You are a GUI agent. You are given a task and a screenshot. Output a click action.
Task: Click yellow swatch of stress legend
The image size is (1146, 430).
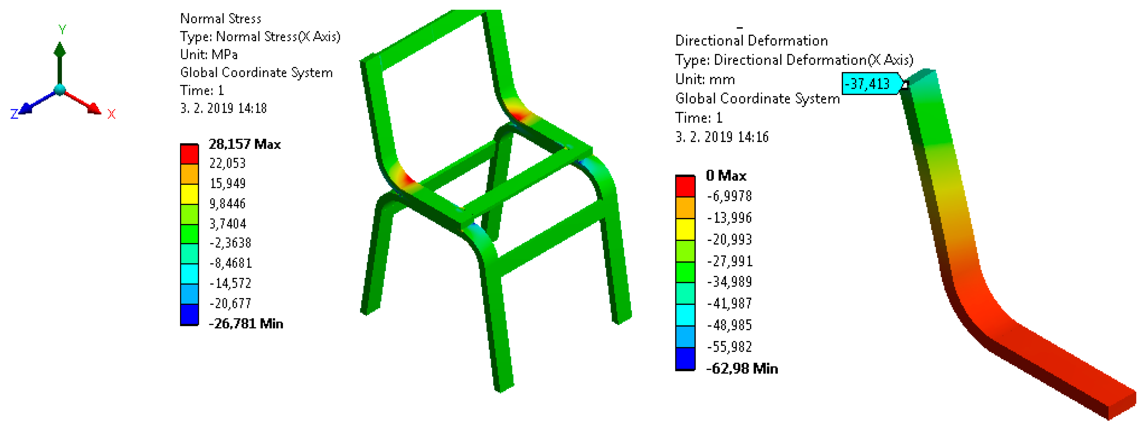[189, 194]
